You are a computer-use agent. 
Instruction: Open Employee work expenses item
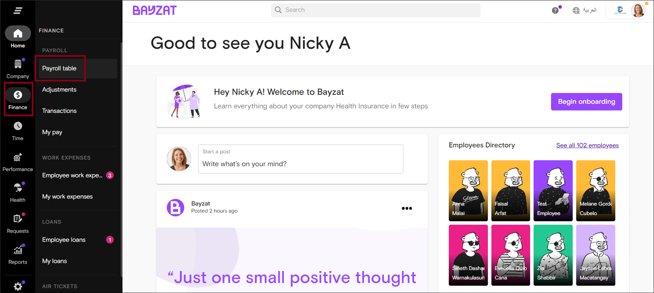click(x=72, y=175)
